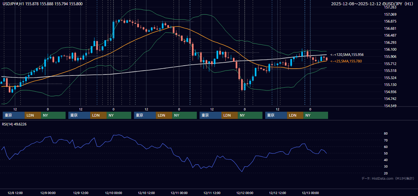Click the 154.936 price level label
Screen dimensions: 418x196
[x=390, y=92]
